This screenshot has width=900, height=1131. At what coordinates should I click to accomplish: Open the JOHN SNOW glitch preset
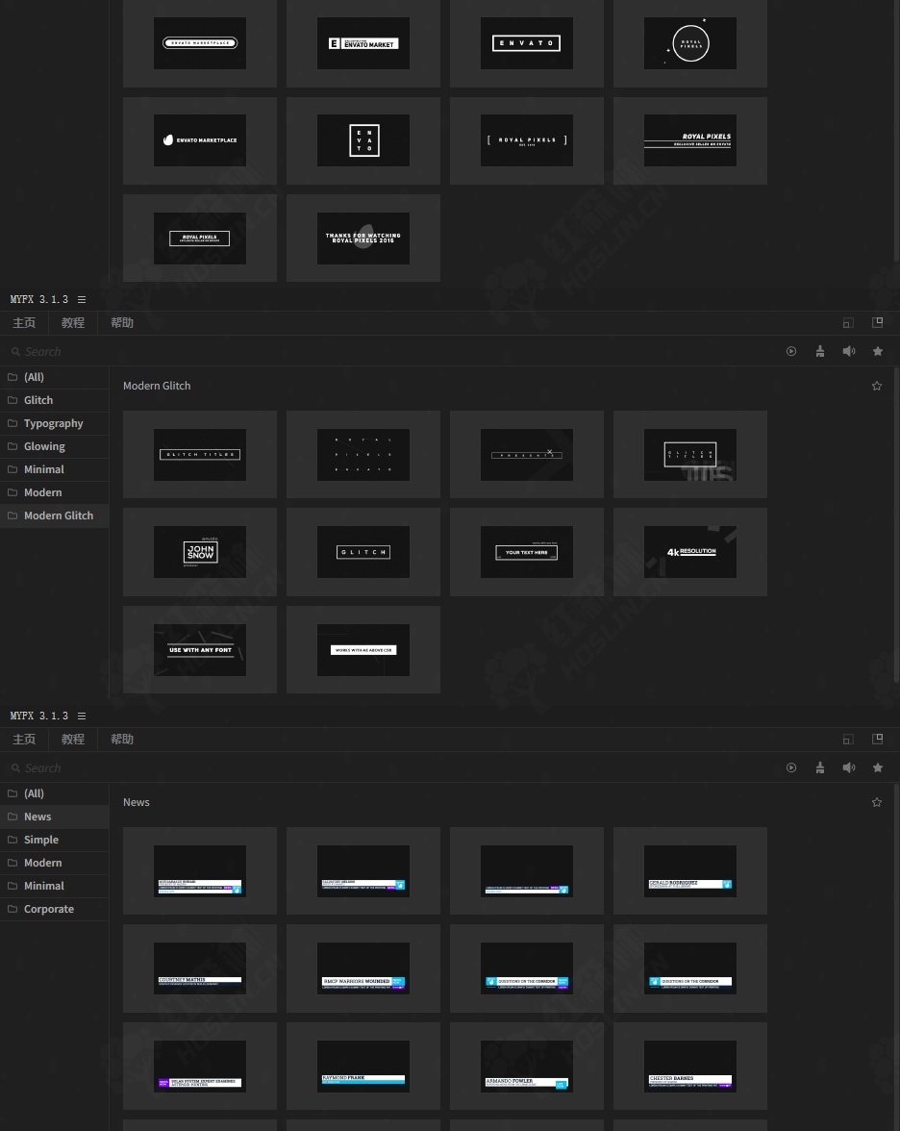pos(200,552)
